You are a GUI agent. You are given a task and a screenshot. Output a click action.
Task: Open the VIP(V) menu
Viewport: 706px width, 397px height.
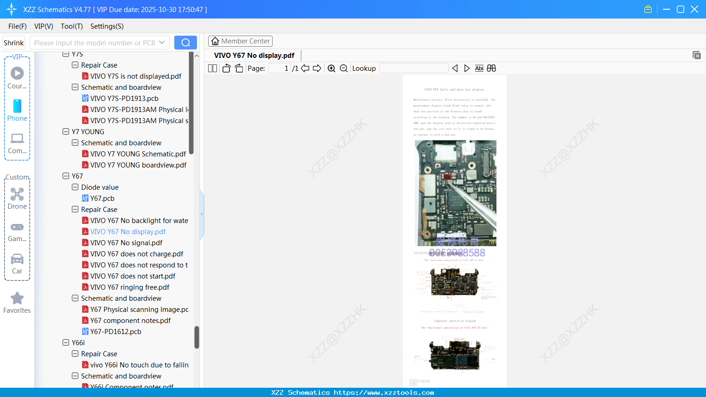[x=44, y=26]
